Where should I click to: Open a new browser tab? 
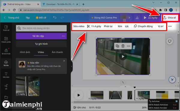point(83,4)
